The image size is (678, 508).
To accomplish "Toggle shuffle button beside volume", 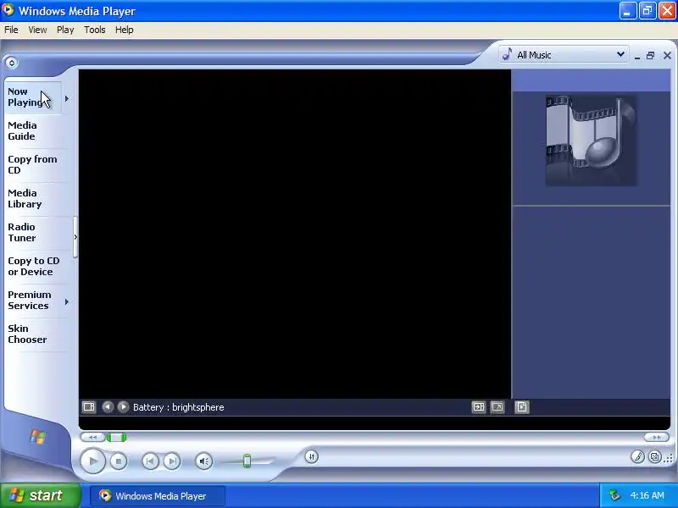I will [311, 456].
